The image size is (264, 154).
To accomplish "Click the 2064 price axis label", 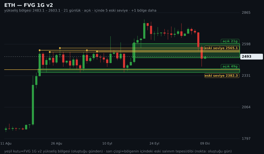I will pos(246,107).
